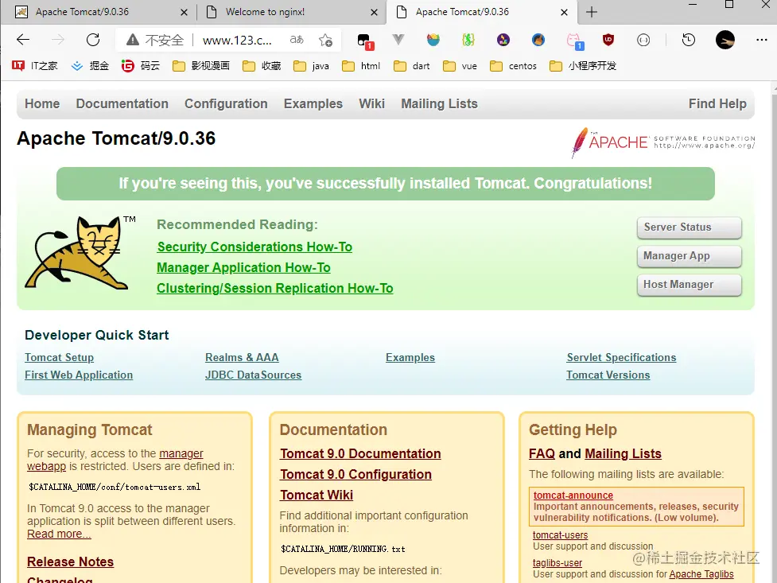The height and width of the screenshot is (583, 777).
Task: Expand the vue bookmark folder
Action: point(460,66)
